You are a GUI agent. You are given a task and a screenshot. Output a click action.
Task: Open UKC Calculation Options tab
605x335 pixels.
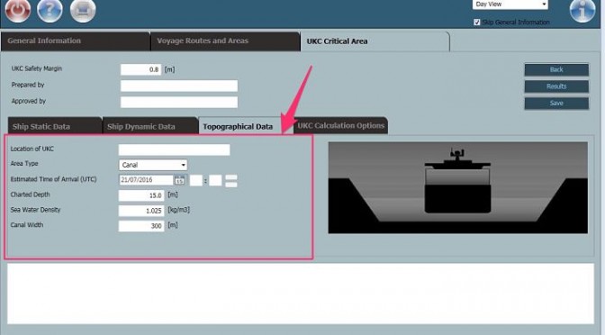(340, 126)
